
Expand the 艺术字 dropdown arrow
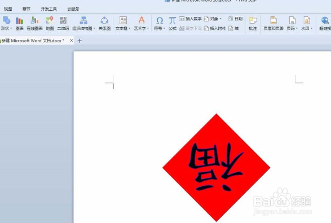pyautogui.click(x=148, y=28)
